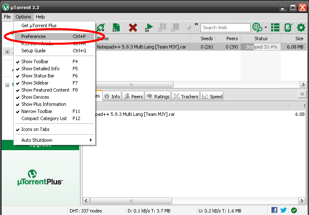Click the Facebook icon in status bar

tap(274, 210)
